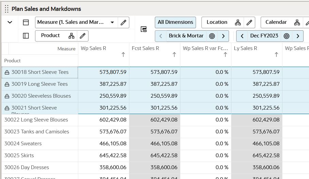Click the drag handle beside Plan Sales and Markdowns

6,9
